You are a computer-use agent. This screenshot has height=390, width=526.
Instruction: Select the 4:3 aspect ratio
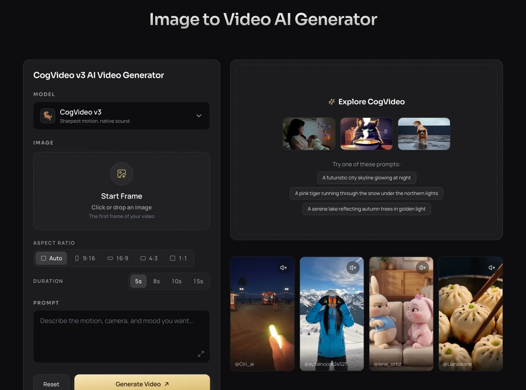coord(149,258)
